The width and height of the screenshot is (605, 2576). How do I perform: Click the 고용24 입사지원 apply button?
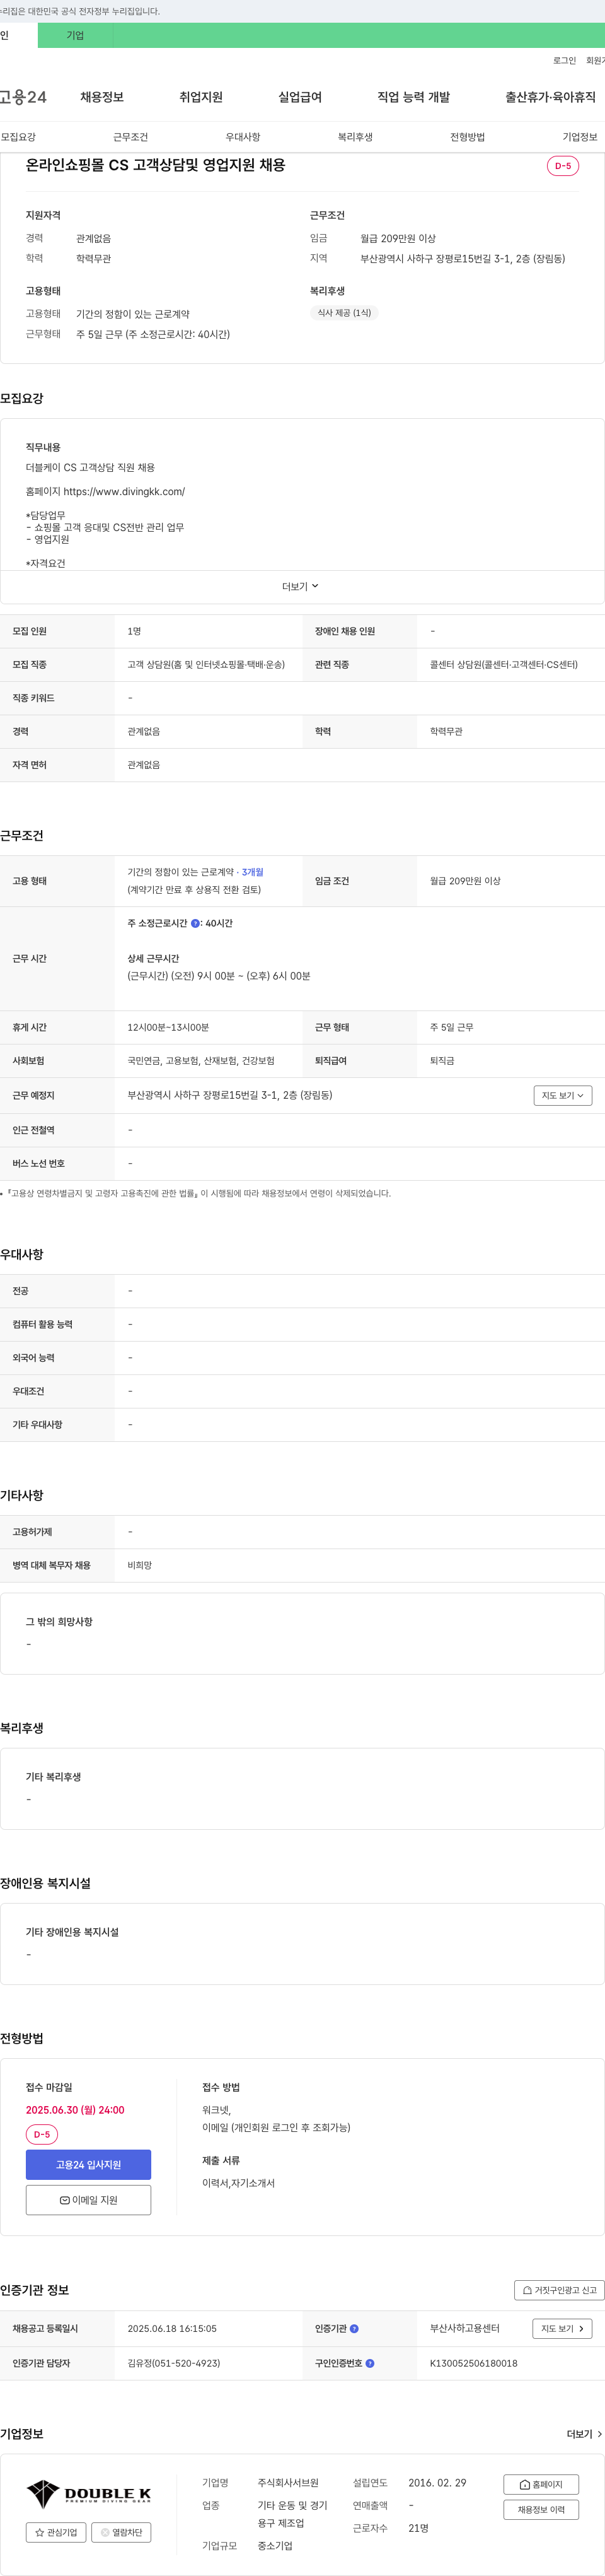tap(89, 2164)
